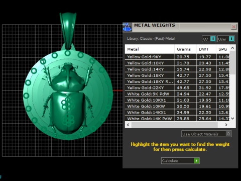
Task: Click the Use Object Materials option icon
Action: click(228, 134)
